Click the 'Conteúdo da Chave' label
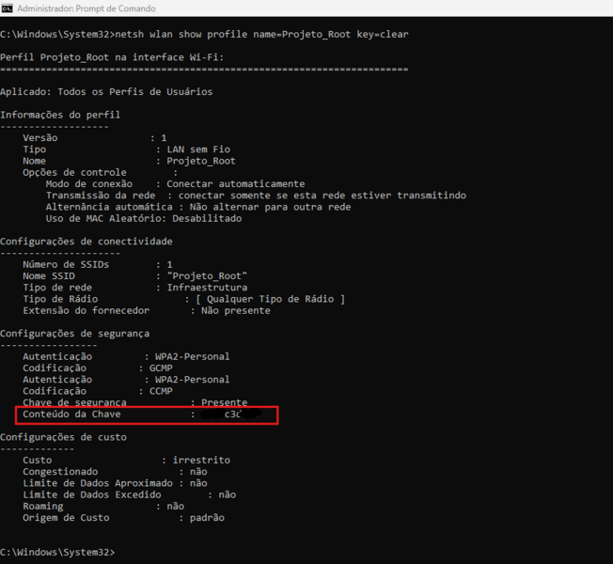This screenshot has height=564, width=613. pyautogui.click(x=71, y=415)
